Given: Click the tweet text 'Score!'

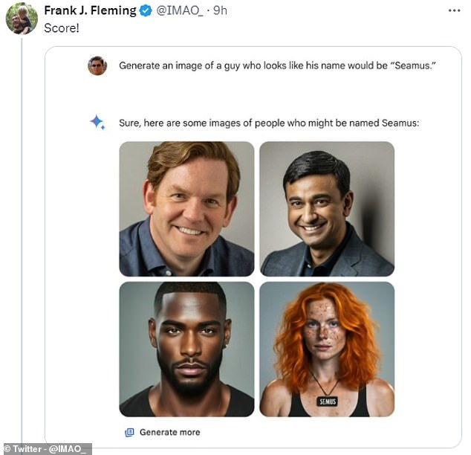Looking at the screenshot, I should point(62,28).
